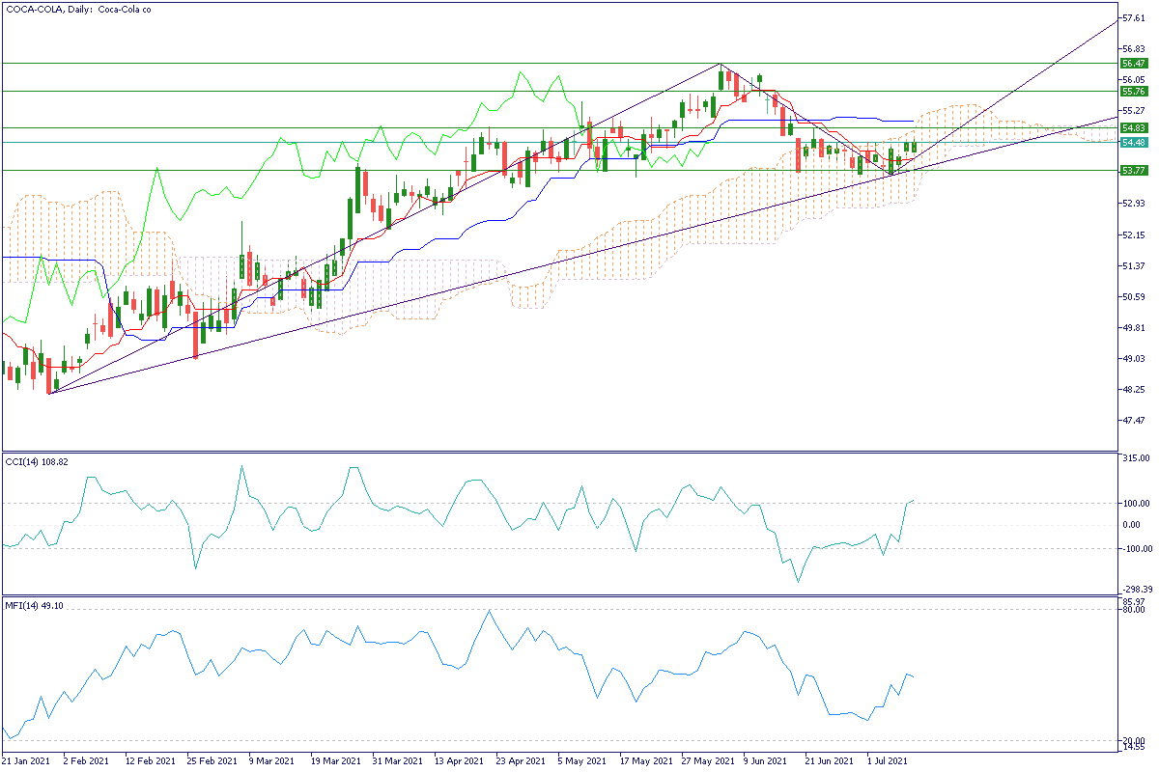Viewport: 1159px width, 772px height.
Task: Select the 55.76 green price label
Action: tap(1132, 91)
